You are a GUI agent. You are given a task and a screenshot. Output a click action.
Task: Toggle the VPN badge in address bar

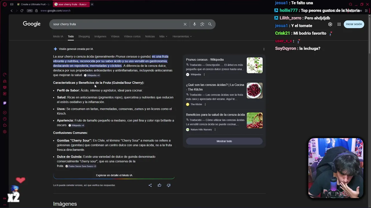tap(30, 11)
